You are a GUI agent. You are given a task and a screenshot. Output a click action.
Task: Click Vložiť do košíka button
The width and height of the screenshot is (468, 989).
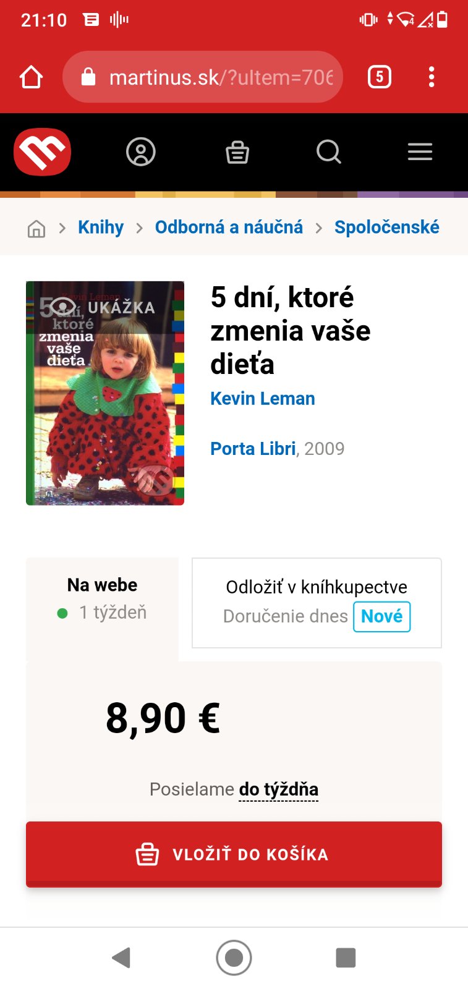[x=234, y=854]
